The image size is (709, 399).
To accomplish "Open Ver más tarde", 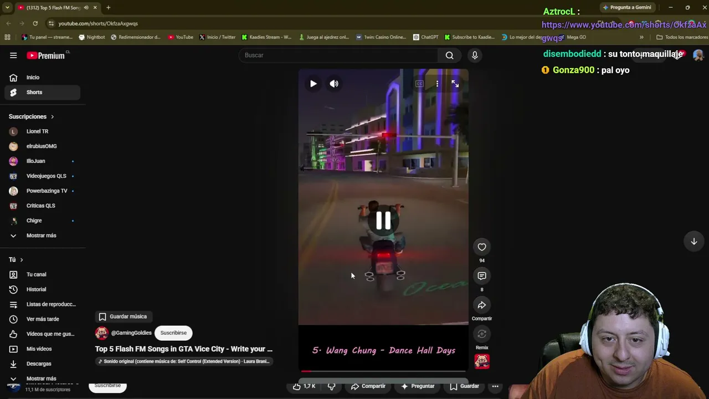I will 42,319.
